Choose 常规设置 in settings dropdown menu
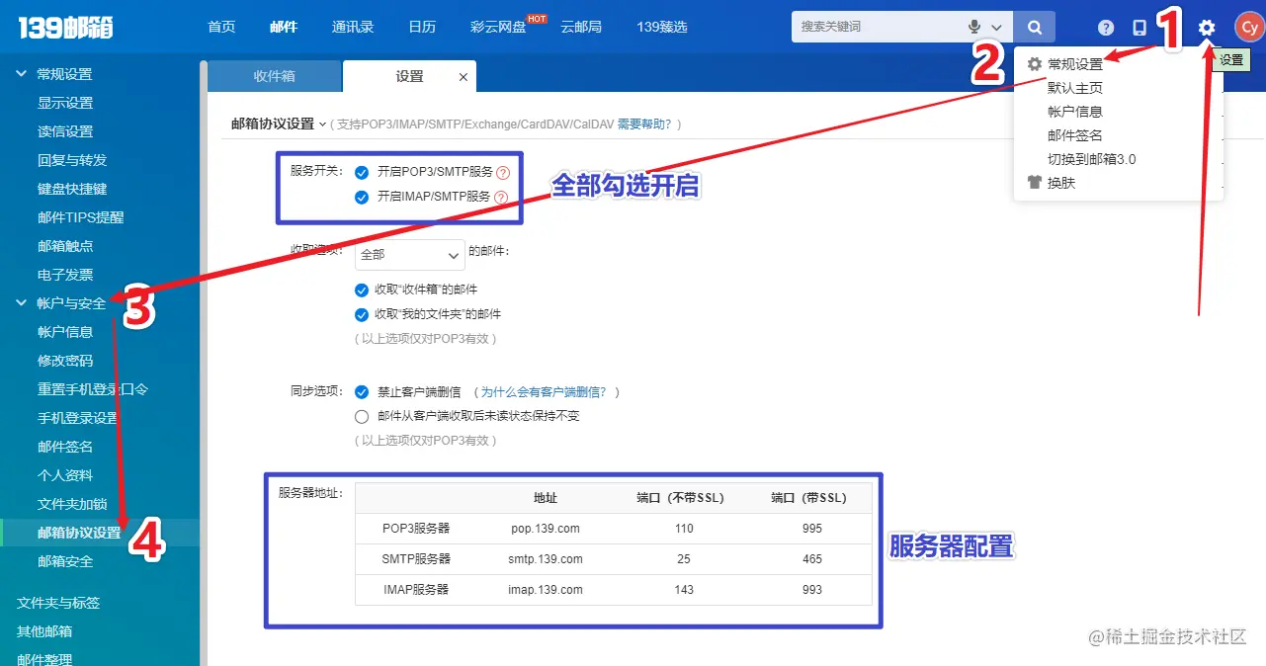 1075,64
